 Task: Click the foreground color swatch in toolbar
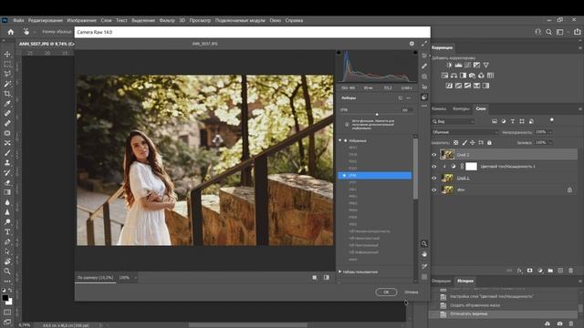point(5,298)
